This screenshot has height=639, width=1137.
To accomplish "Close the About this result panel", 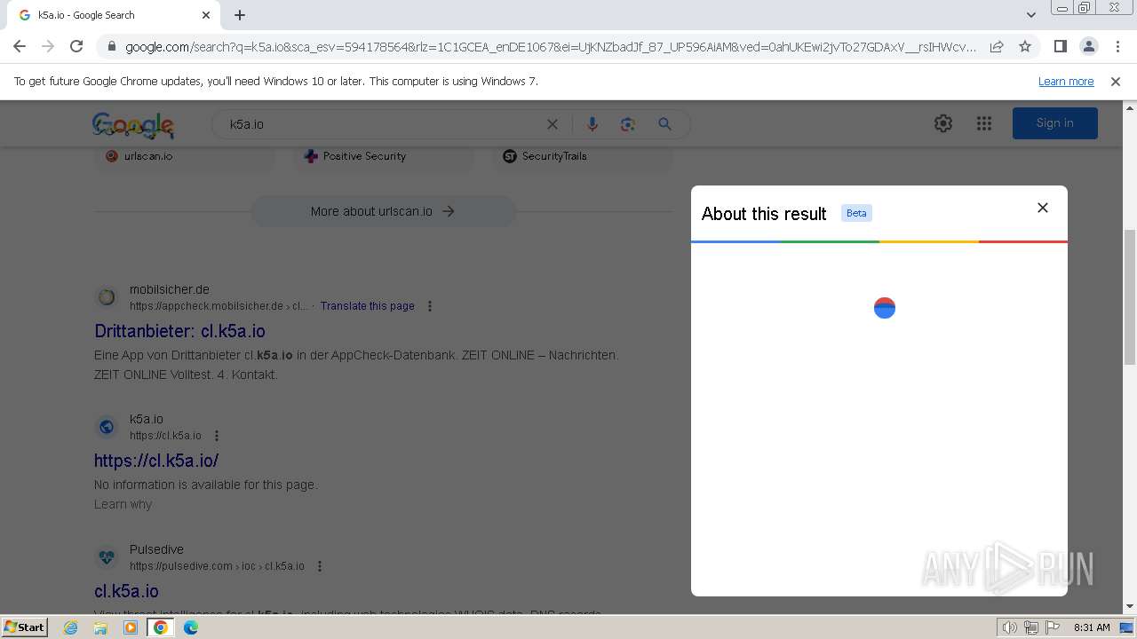I will coord(1043,208).
